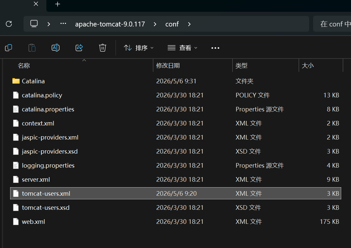Viewport: 351px width, 248px height.
Task: Click the 文件夹 type of Catalina
Action: 244,81
